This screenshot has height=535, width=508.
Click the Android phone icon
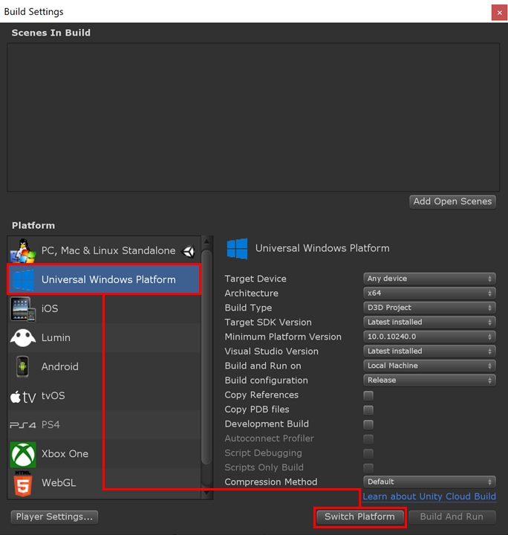click(22, 367)
